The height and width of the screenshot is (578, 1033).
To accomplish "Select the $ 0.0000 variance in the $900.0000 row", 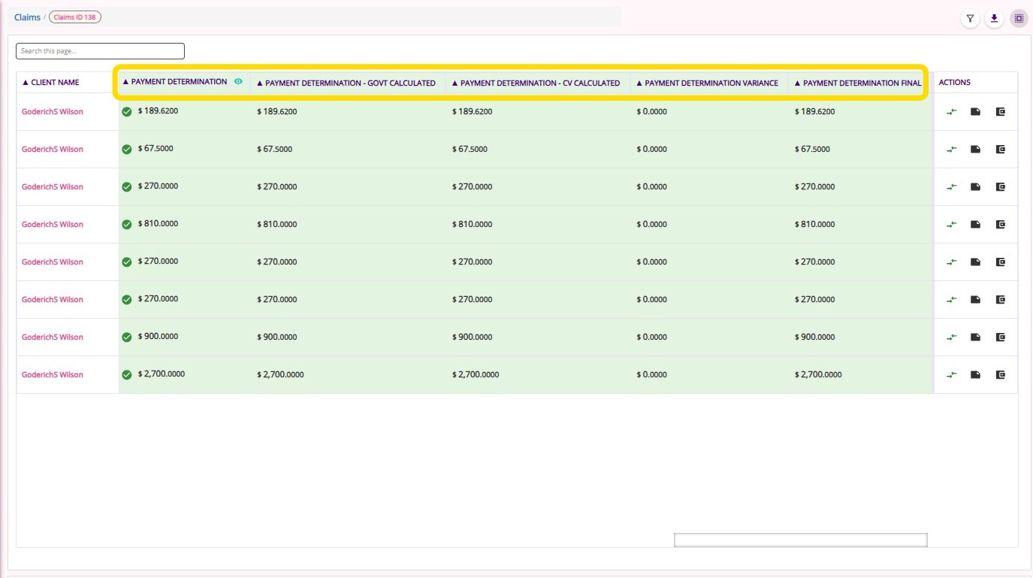I will [x=651, y=337].
